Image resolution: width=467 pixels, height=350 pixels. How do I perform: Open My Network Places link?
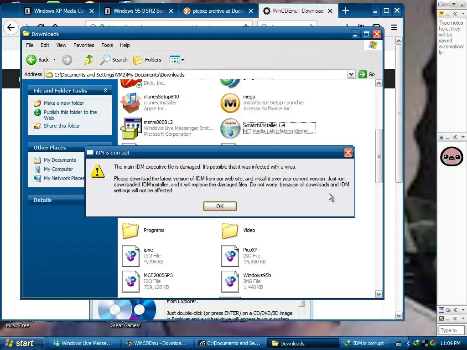[x=64, y=178]
